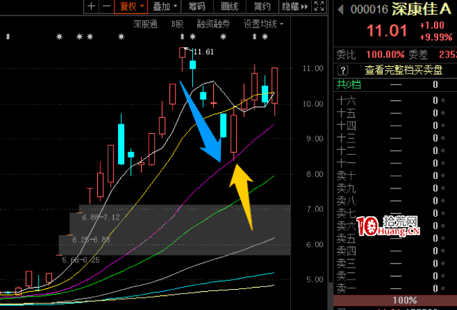
Task: Click the diamond icon in 卖九 row
Action: (x=443, y=188)
